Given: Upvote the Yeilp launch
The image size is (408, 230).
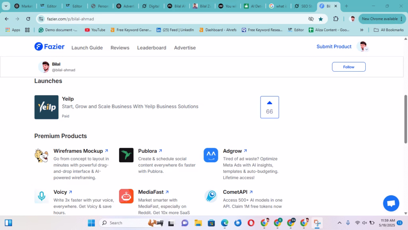Looking at the screenshot, I should coord(270,107).
